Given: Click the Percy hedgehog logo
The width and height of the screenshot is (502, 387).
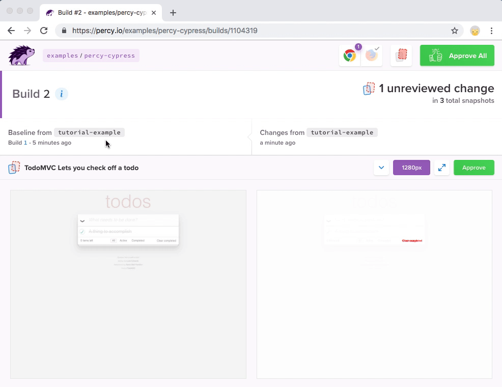Looking at the screenshot, I should (x=21, y=56).
